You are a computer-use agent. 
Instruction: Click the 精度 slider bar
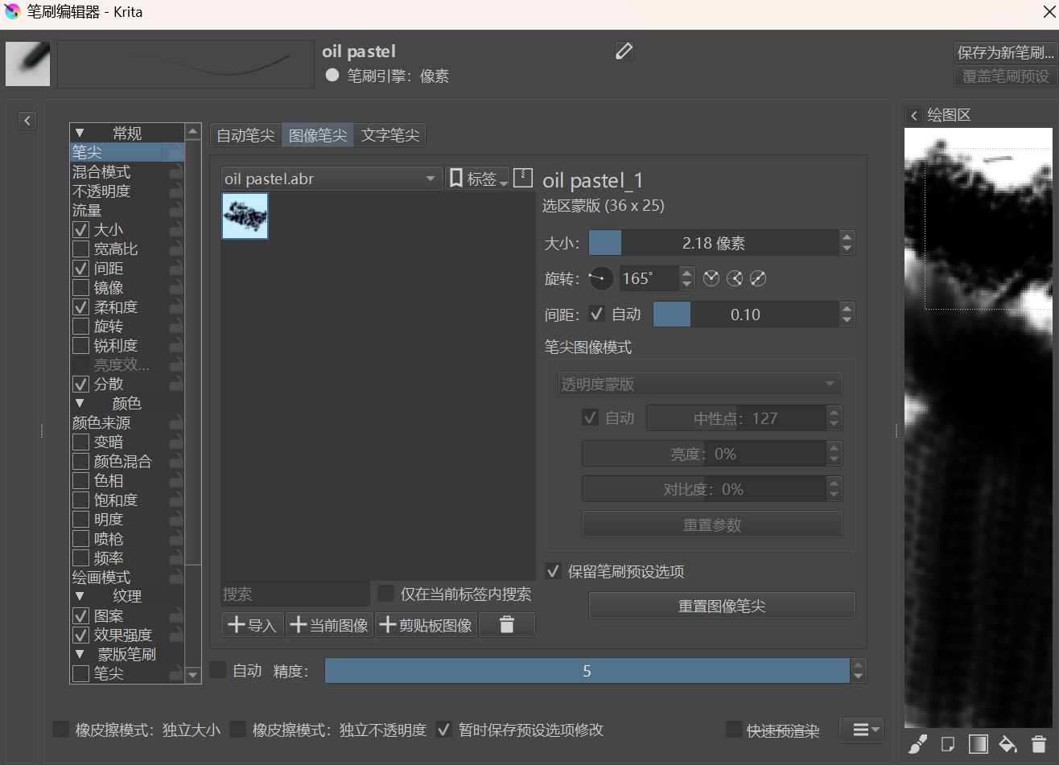587,671
